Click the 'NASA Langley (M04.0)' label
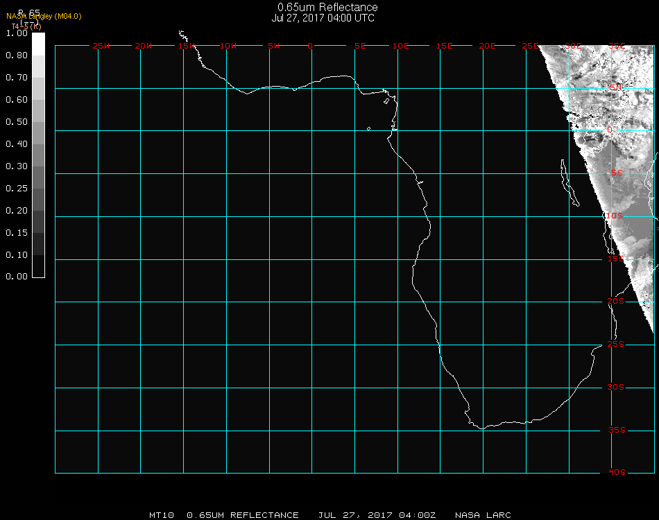This screenshot has height=520, width=659. tap(44, 17)
